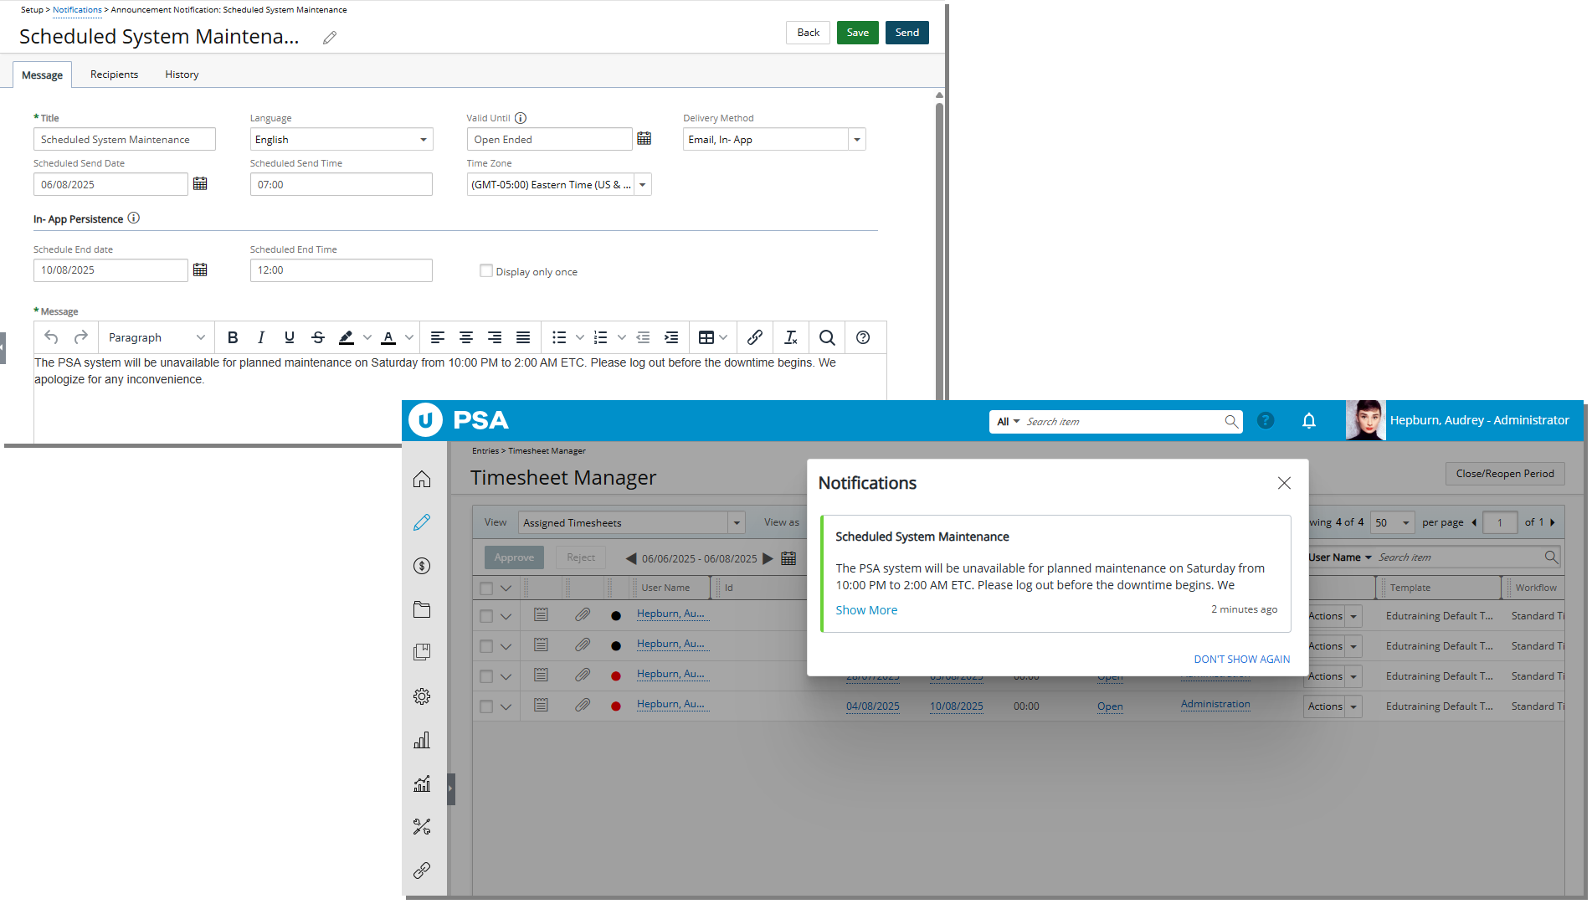Expand the Delivery Method dropdown

coord(857,139)
